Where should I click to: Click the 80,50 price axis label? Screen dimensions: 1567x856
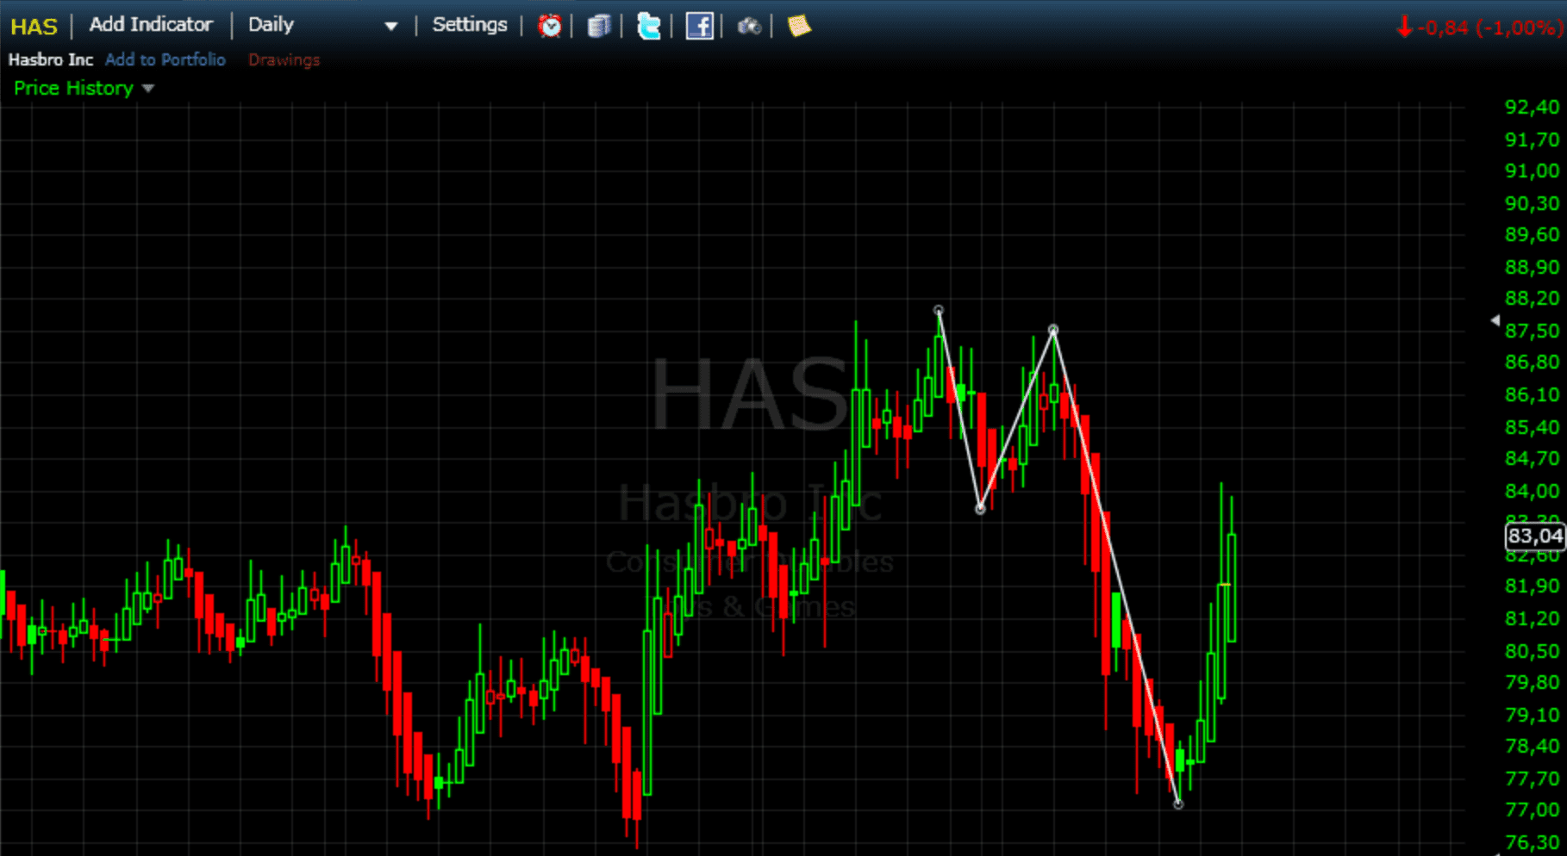[x=1532, y=651]
